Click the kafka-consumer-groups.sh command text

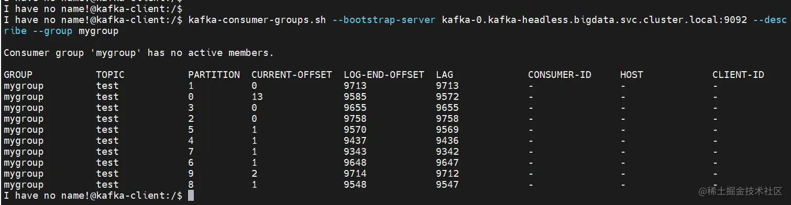pos(257,20)
